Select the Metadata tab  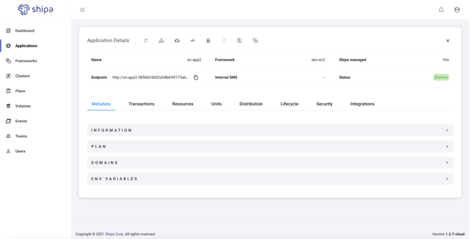[x=101, y=104]
